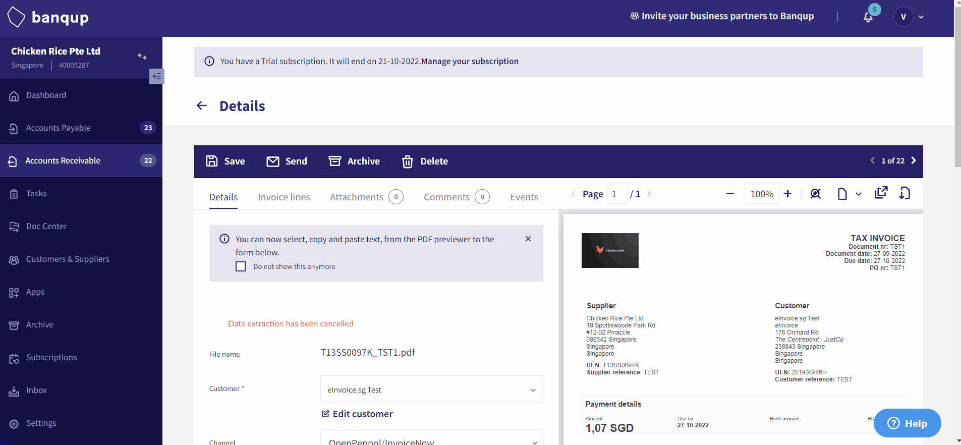Click the Edit customer link
961x445 pixels.
(357, 414)
